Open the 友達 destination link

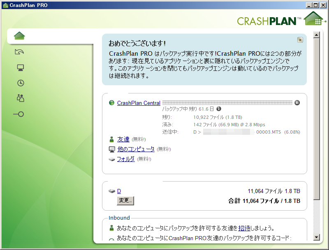[123, 139]
